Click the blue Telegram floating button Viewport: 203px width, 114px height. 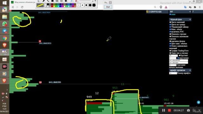[199, 102]
